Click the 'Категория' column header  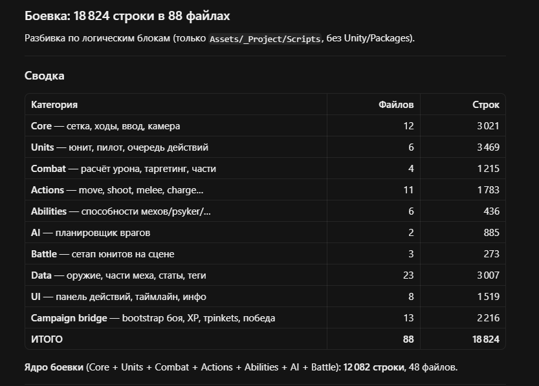(x=54, y=104)
